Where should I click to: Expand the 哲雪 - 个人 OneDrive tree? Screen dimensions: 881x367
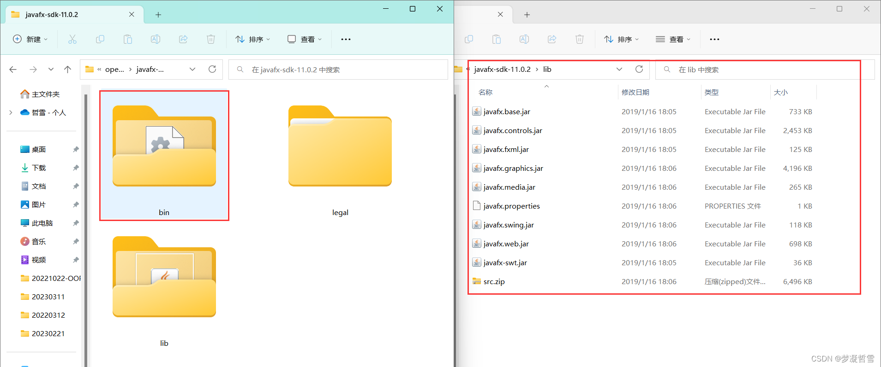click(x=11, y=112)
